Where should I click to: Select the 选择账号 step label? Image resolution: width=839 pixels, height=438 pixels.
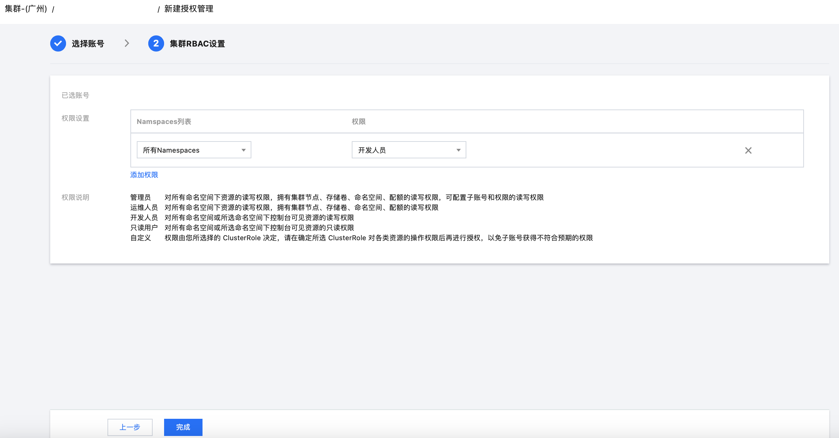click(88, 44)
